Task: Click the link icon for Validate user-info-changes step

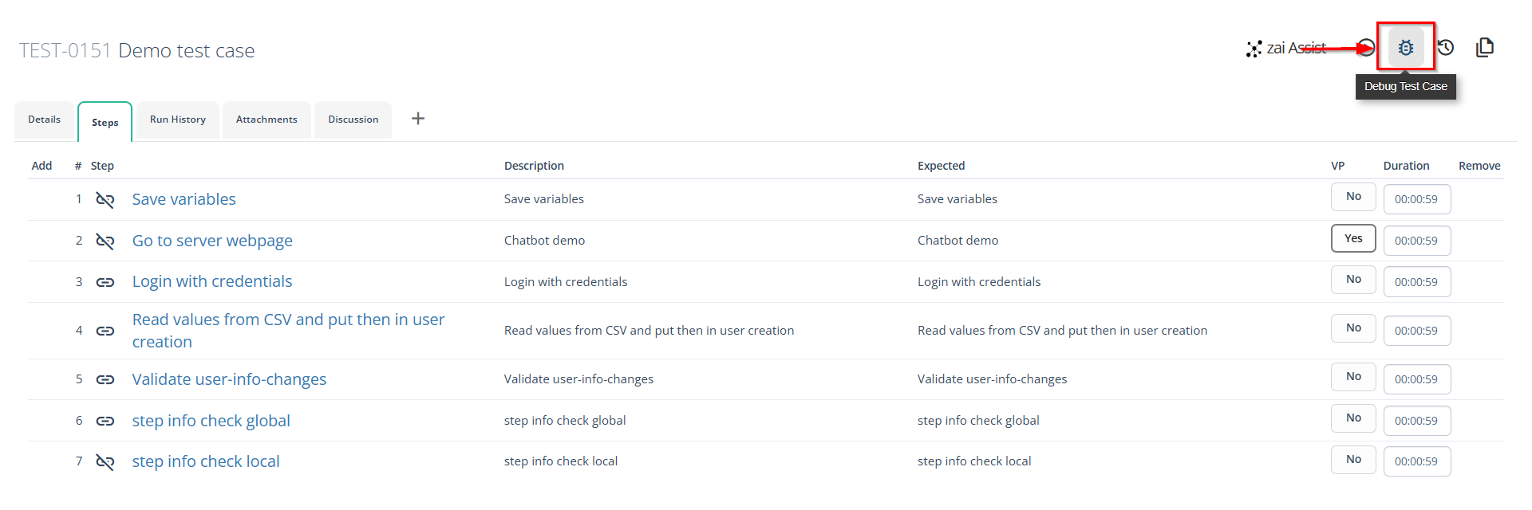Action: [105, 379]
